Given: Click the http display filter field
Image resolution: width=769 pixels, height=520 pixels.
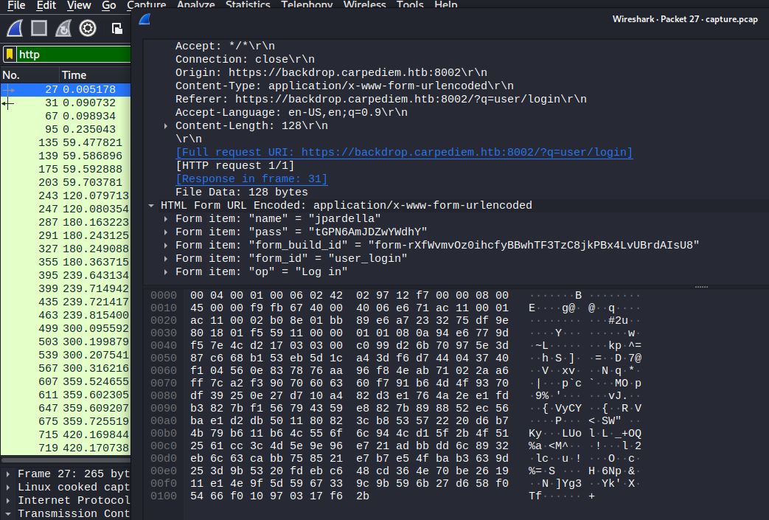Looking at the screenshot, I should 72,54.
